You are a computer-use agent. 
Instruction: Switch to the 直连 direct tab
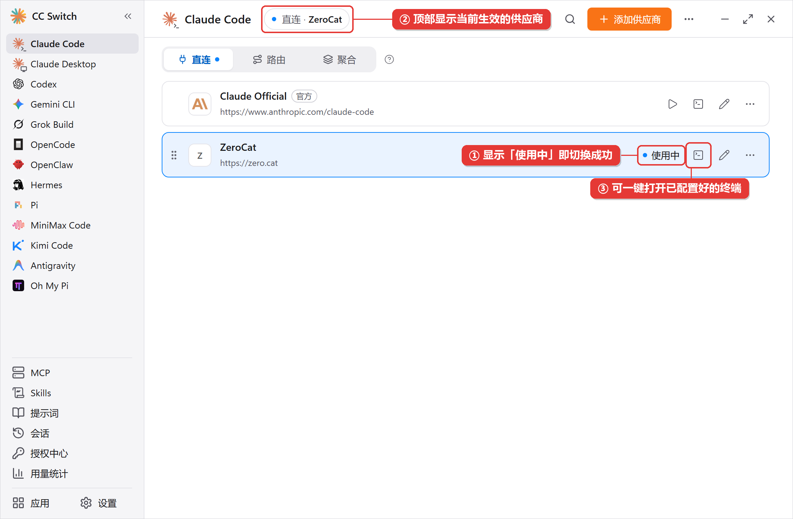[x=198, y=59]
